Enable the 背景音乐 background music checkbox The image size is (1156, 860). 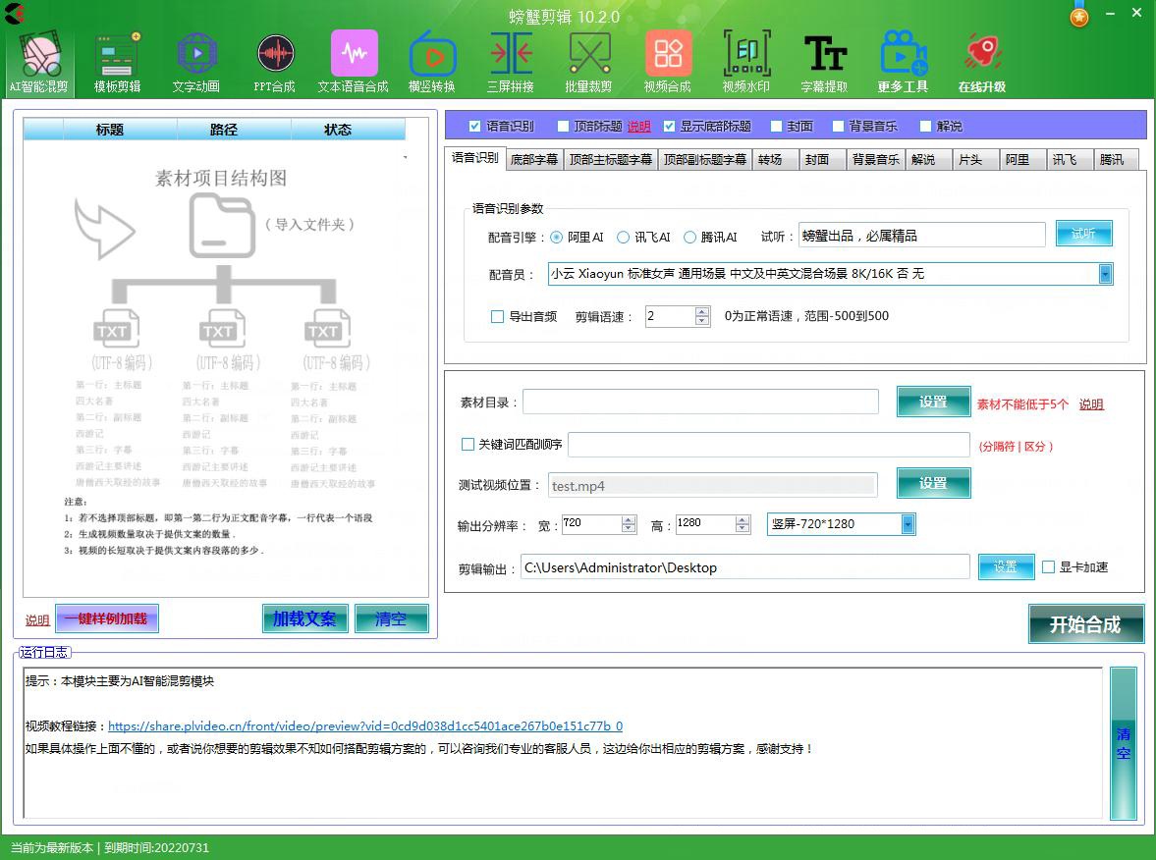(838, 127)
